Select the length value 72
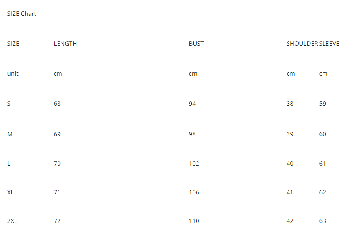Image resolution: width=358 pixels, height=236 pixels. 57,221
